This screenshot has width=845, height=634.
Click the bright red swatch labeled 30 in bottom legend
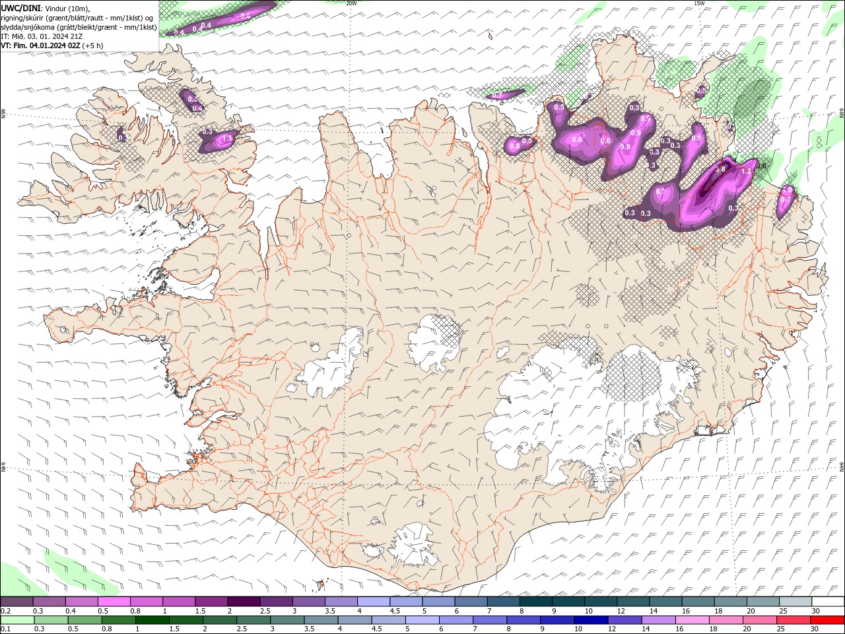click(x=828, y=620)
